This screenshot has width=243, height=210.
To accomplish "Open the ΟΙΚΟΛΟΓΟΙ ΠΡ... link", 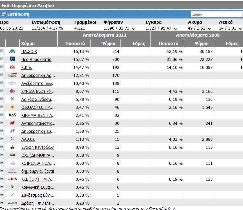I will (x=37, y=107).
